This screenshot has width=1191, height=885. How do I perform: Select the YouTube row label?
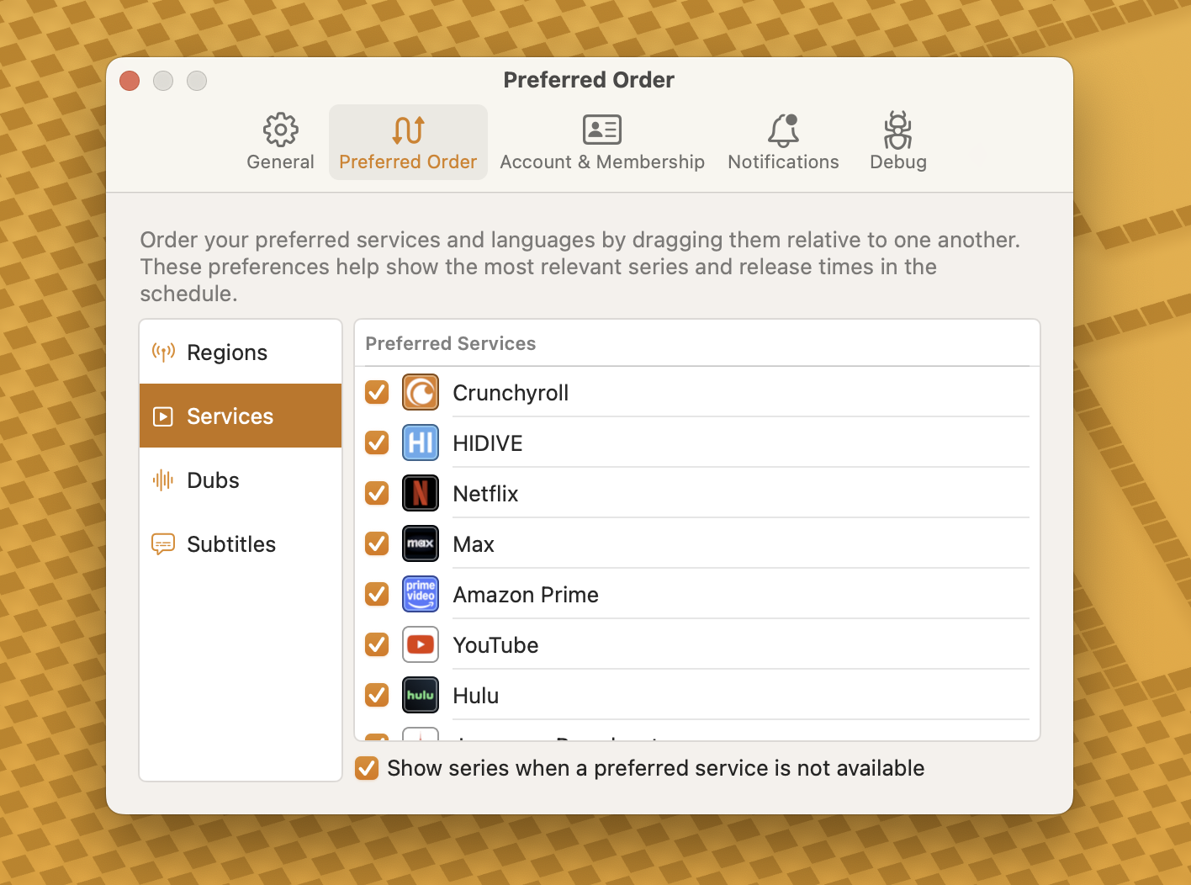(x=495, y=645)
